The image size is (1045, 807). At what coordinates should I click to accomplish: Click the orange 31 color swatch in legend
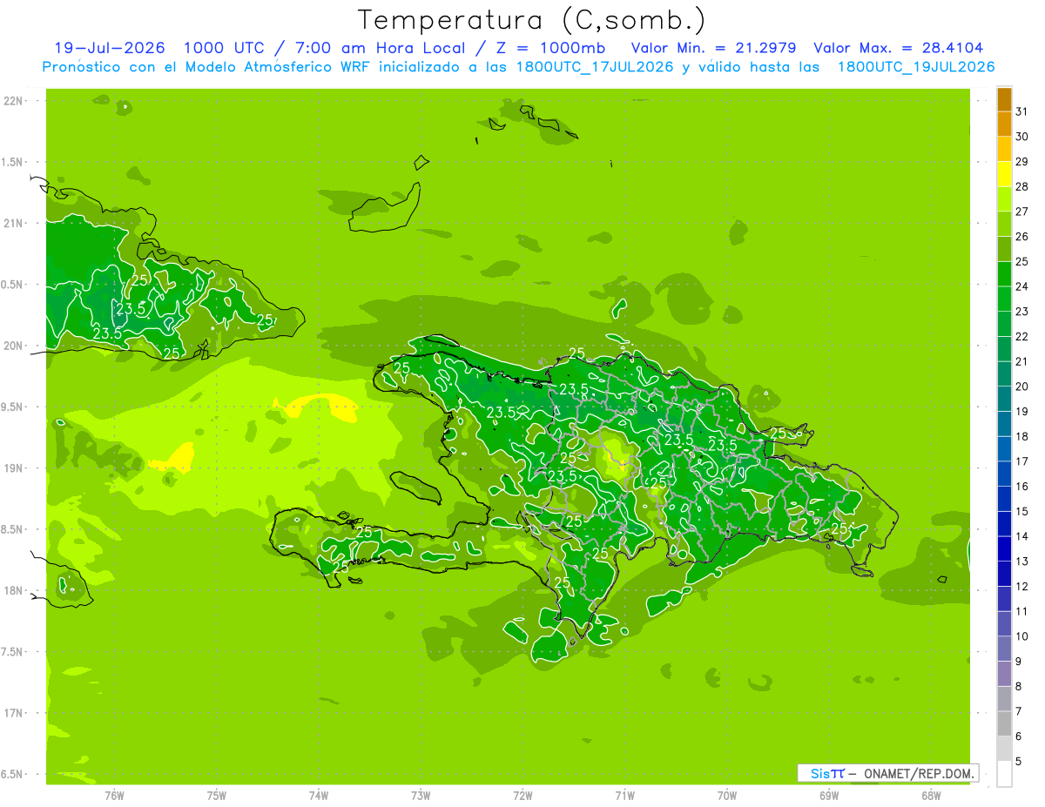pos(1004,100)
